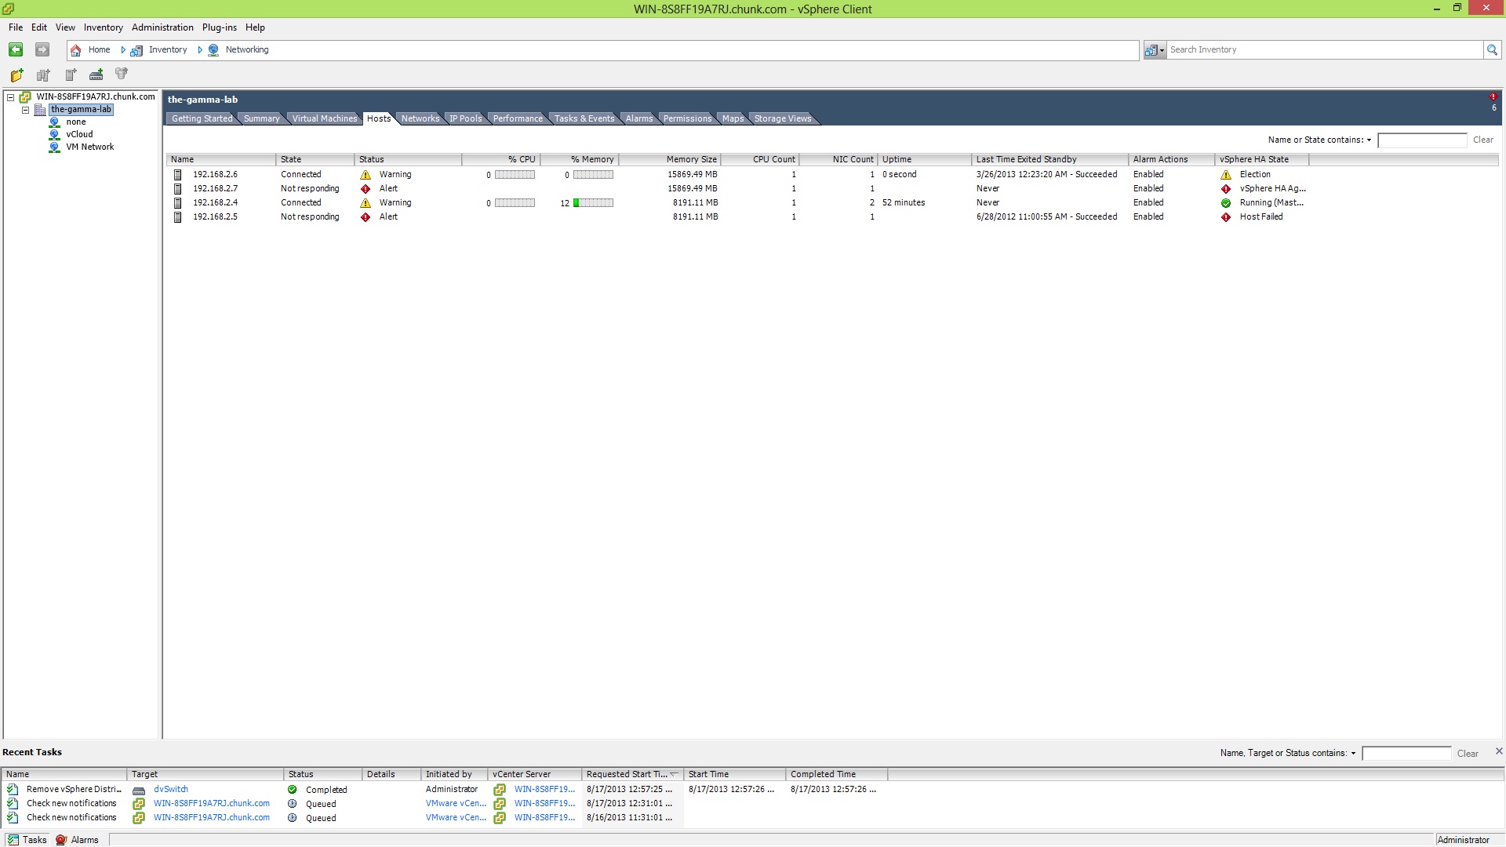Open the Search Inventory type dropdown
The width and height of the screenshot is (1506, 847).
coord(1155,50)
